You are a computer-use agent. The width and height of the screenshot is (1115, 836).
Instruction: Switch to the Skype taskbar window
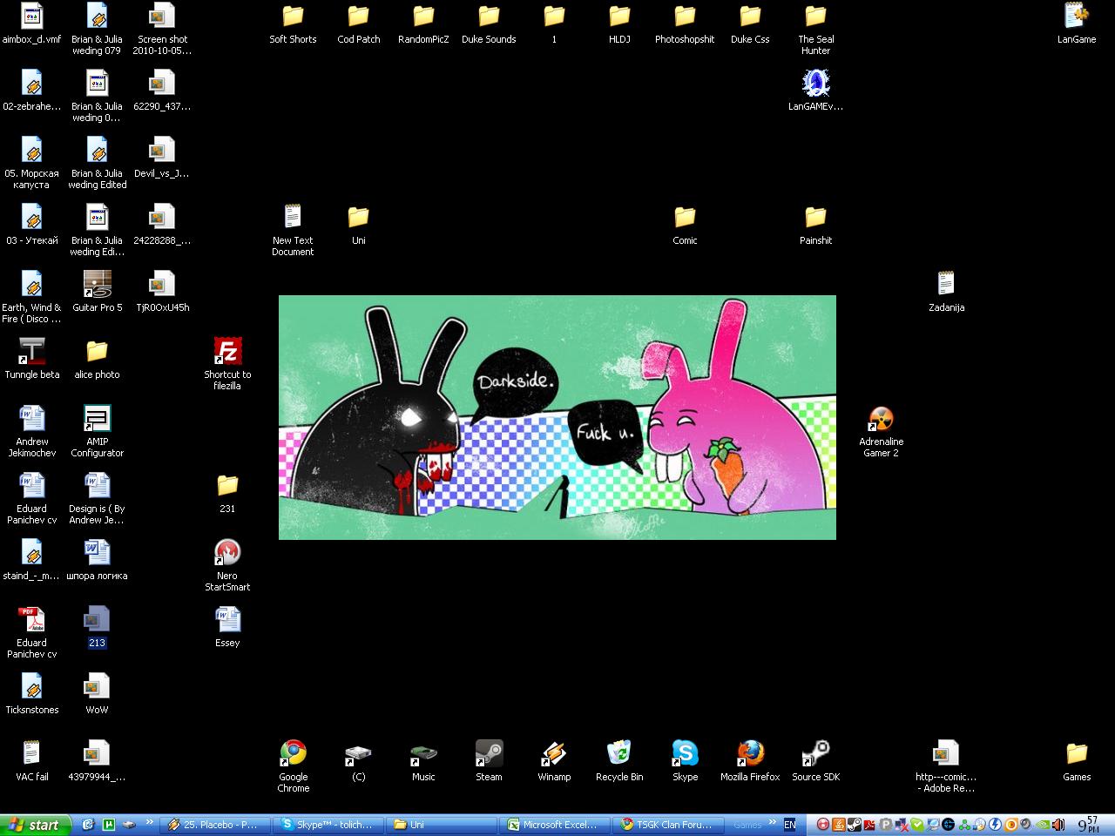pos(328,825)
